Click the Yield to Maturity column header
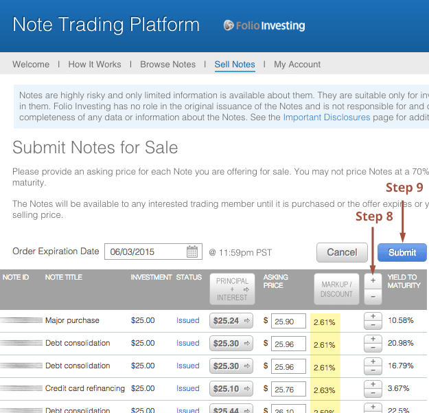 pos(404,281)
